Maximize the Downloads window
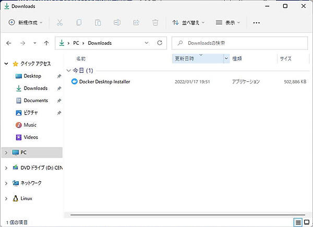313x227 pixels. (285, 6)
